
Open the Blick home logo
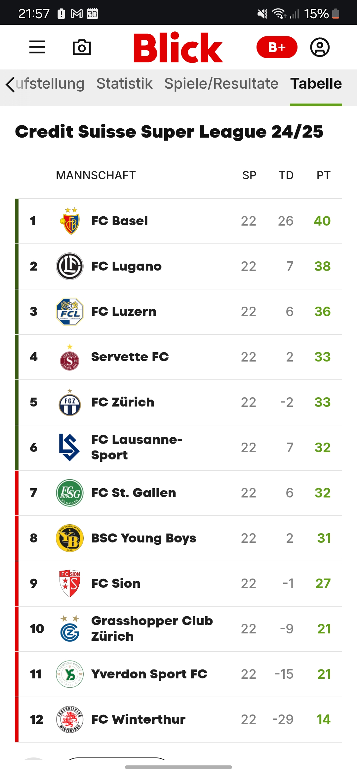(178, 47)
